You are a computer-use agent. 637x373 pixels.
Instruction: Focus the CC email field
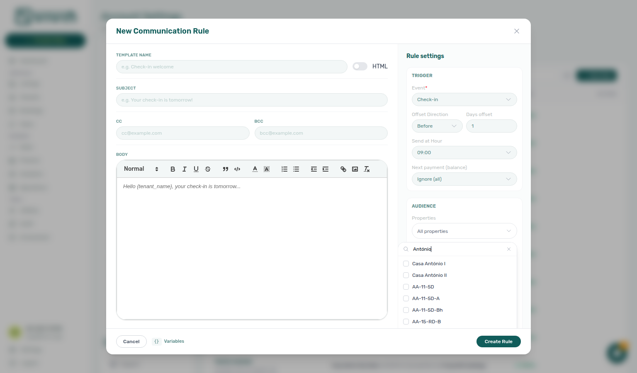[x=182, y=133]
